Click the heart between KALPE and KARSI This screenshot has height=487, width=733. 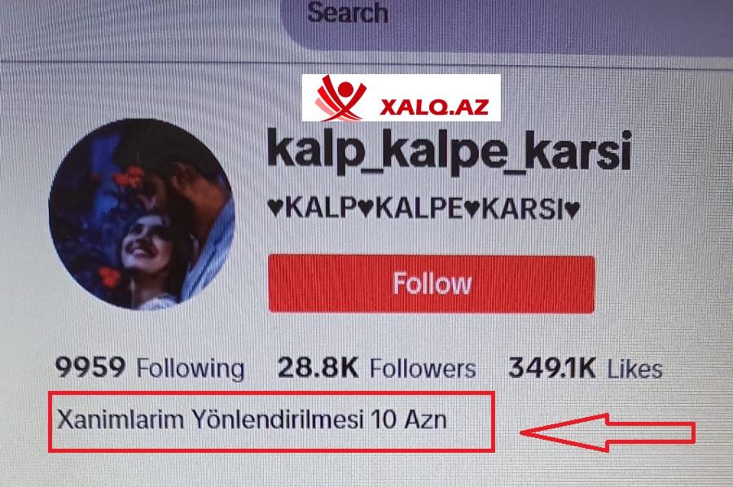point(472,209)
